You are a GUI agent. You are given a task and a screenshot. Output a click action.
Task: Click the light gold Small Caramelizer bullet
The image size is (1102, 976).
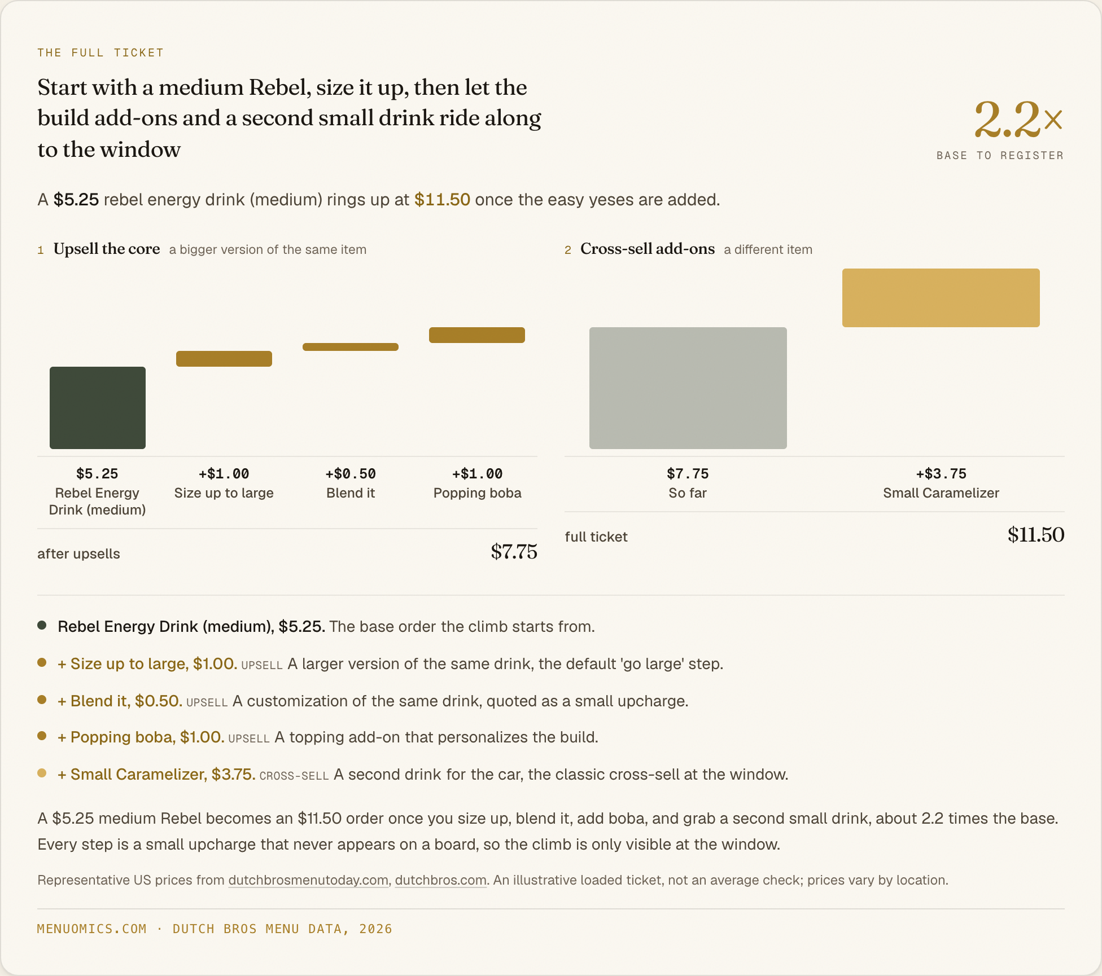pyautogui.click(x=42, y=773)
